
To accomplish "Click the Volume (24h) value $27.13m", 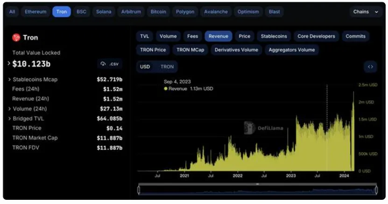I will [x=111, y=109].
